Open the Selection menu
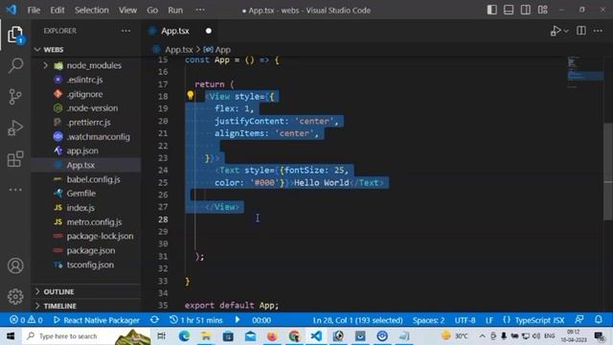Image resolution: width=613 pixels, height=345 pixels. pos(92,11)
